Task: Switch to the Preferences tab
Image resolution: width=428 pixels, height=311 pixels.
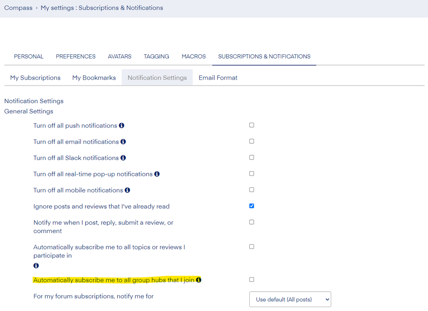Action: pos(75,56)
